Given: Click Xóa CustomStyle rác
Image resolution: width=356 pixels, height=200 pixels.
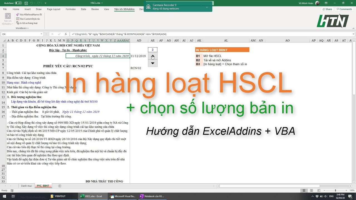Looking at the screenshot, I should [28, 19].
